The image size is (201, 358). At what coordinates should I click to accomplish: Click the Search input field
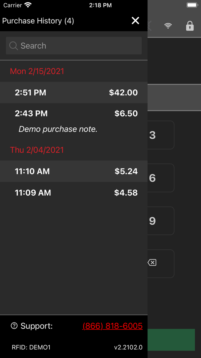point(74,46)
